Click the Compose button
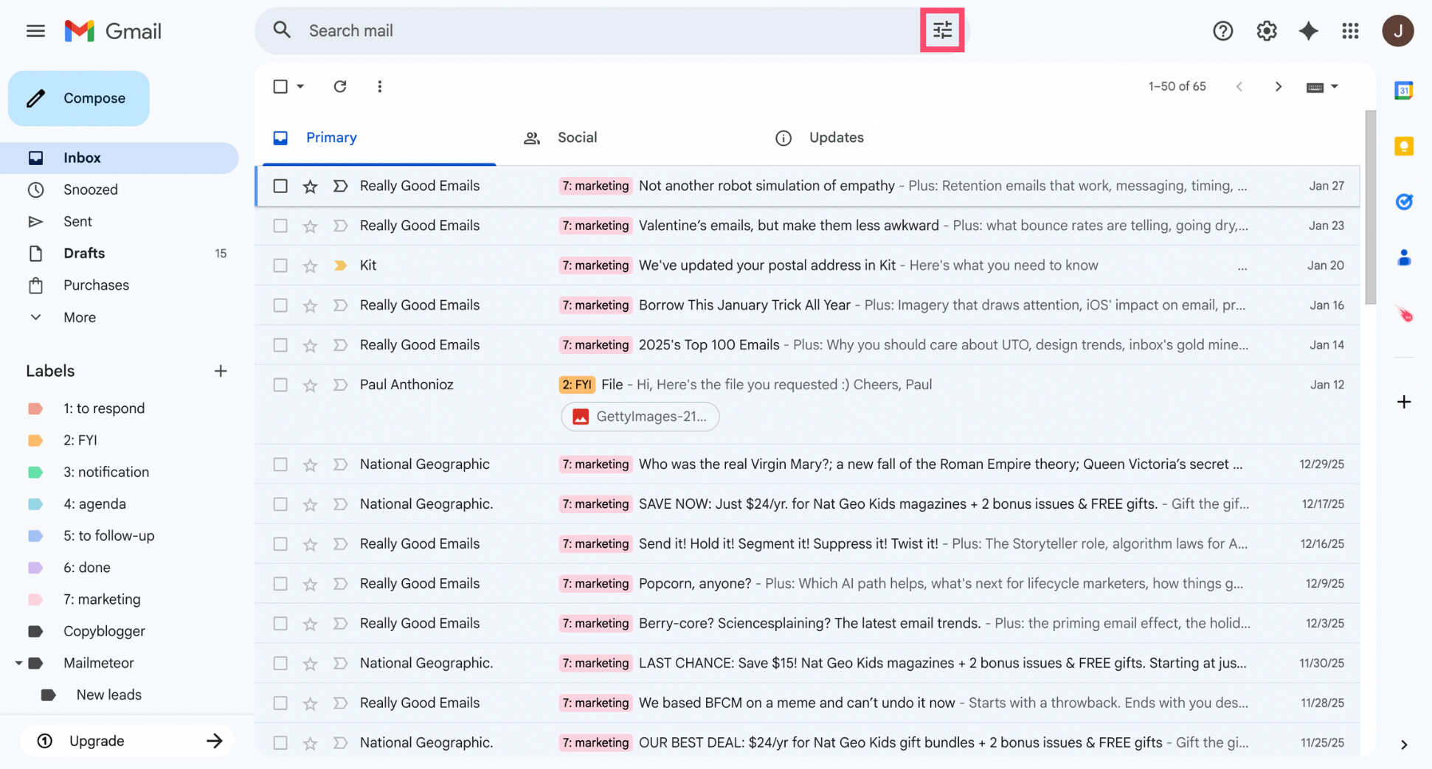 (78, 98)
